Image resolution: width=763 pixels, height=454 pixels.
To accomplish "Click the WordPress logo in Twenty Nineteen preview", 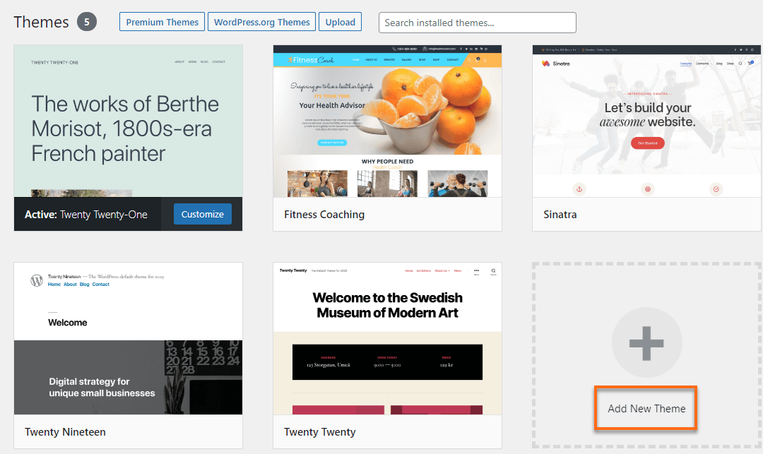I will pyautogui.click(x=37, y=280).
